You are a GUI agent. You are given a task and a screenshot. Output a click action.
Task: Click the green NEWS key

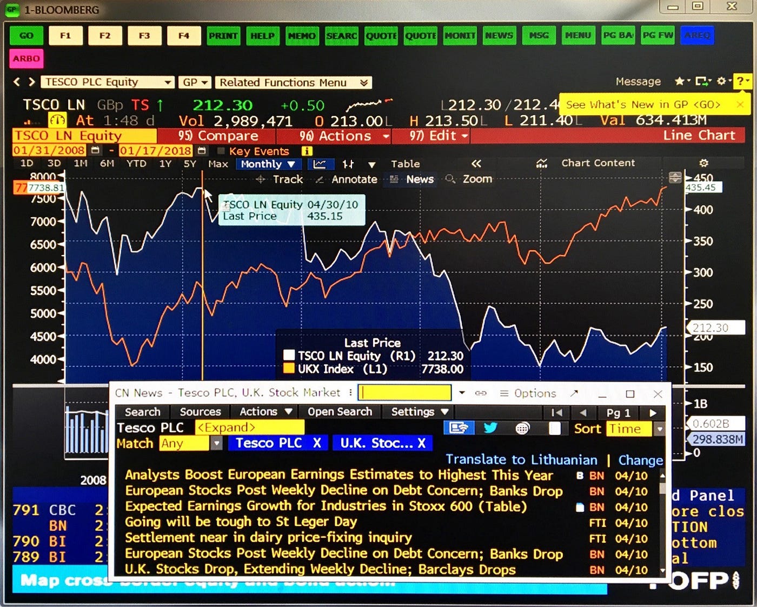click(499, 36)
